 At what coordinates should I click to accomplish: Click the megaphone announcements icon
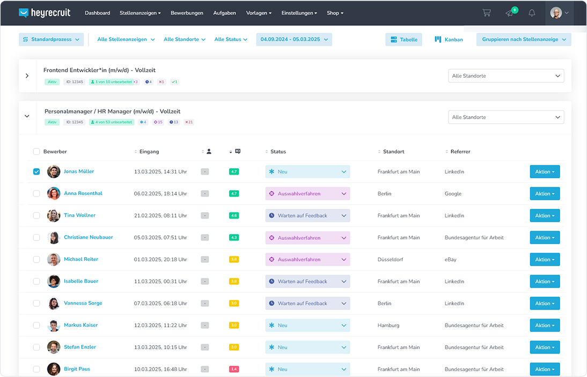510,13
